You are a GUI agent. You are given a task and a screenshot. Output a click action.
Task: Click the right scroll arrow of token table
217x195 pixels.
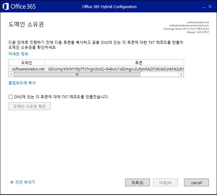pos(181,74)
